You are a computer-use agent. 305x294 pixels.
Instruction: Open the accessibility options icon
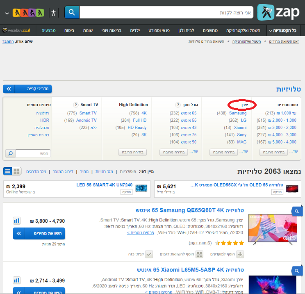pos(53,12)
